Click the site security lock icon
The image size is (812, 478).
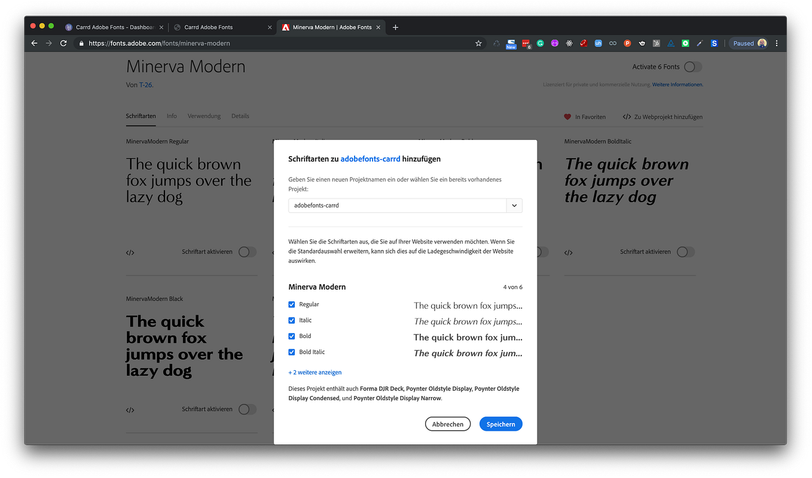[81, 43]
